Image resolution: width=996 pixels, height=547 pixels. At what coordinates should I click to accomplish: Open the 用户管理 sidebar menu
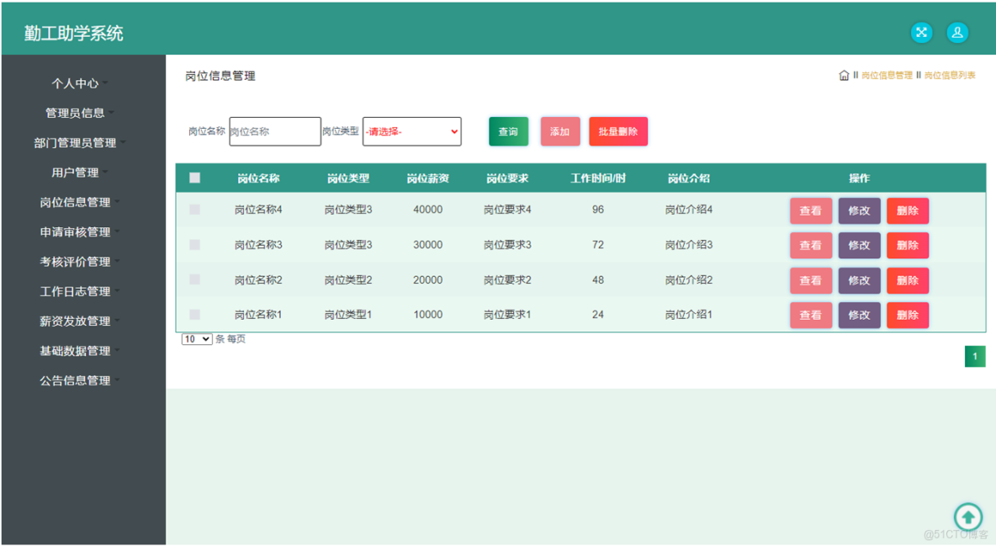(74, 173)
